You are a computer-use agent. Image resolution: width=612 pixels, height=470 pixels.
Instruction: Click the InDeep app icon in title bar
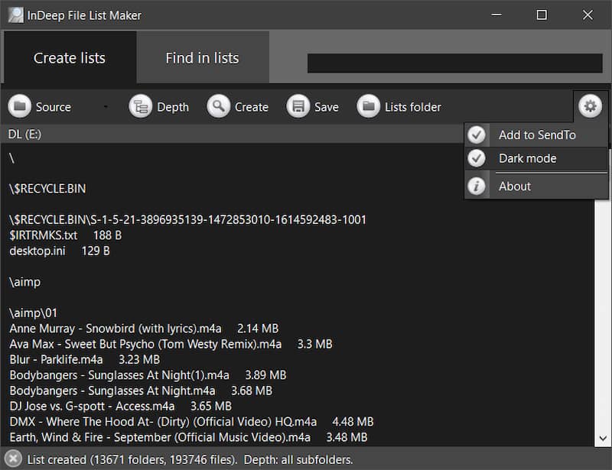tap(16, 15)
